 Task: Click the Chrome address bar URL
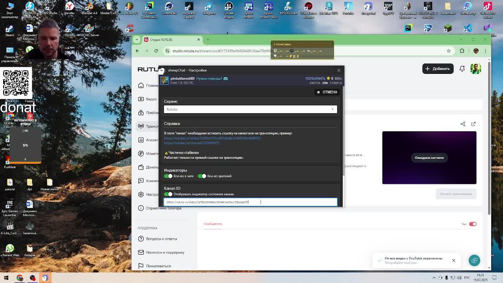point(222,51)
